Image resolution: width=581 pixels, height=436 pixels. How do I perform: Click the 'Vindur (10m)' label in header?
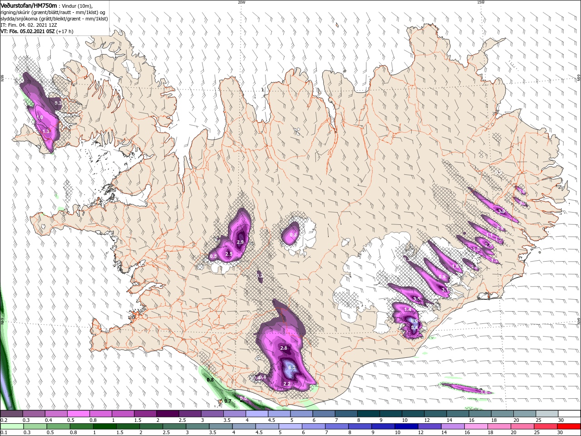(x=77, y=5)
